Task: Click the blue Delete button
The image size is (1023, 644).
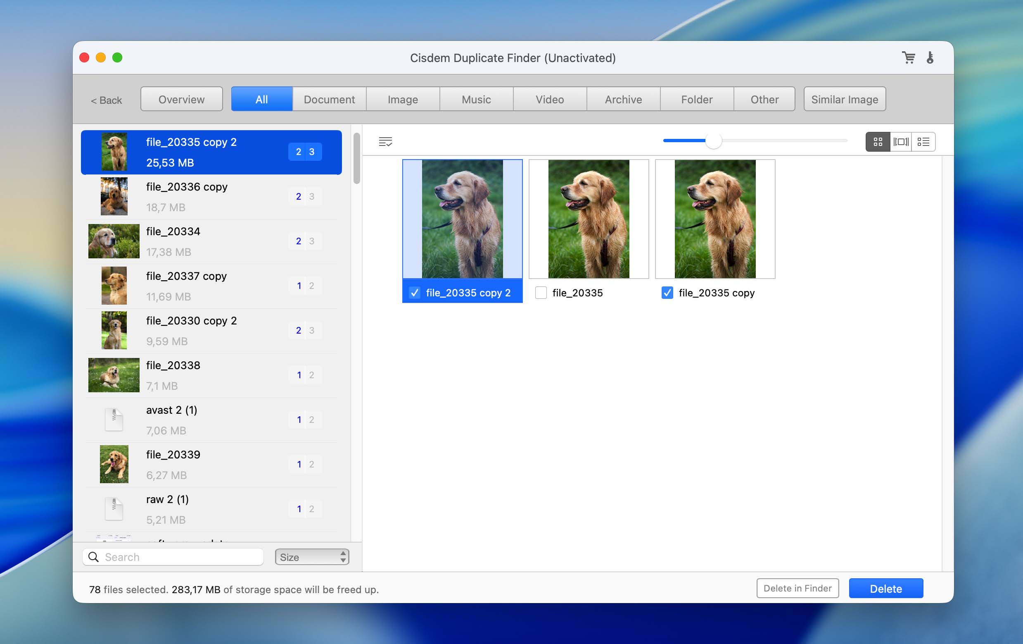Action: [886, 588]
